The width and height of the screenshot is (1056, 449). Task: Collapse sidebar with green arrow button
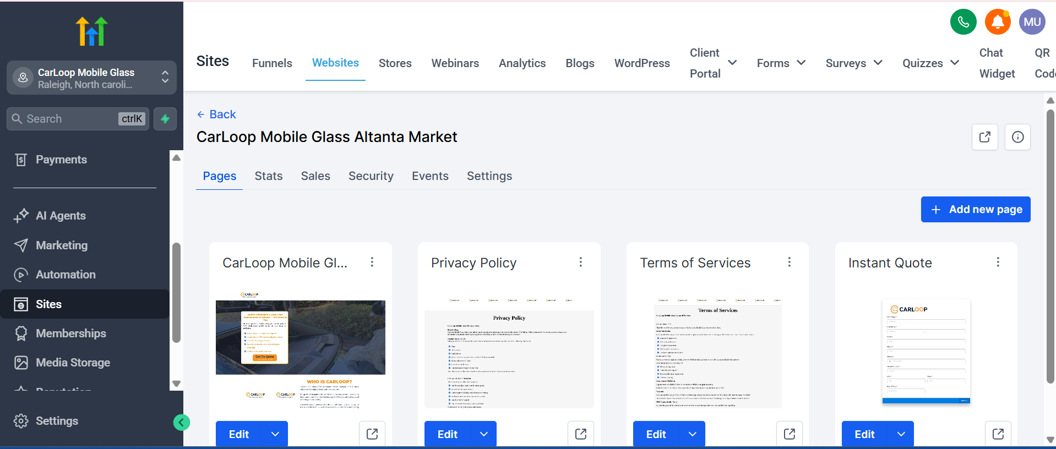point(181,422)
